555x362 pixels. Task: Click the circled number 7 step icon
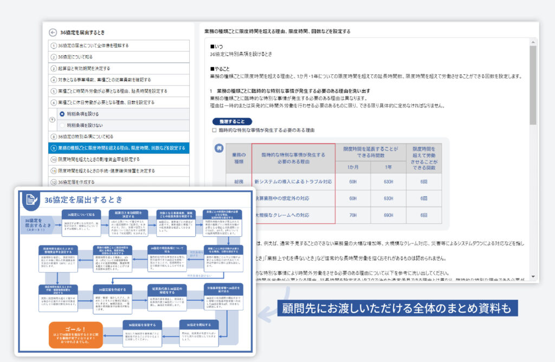click(53, 119)
